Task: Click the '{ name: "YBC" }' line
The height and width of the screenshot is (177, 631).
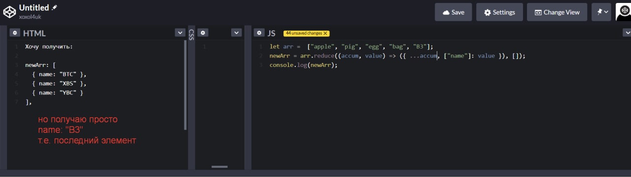Action: click(57, 93)
